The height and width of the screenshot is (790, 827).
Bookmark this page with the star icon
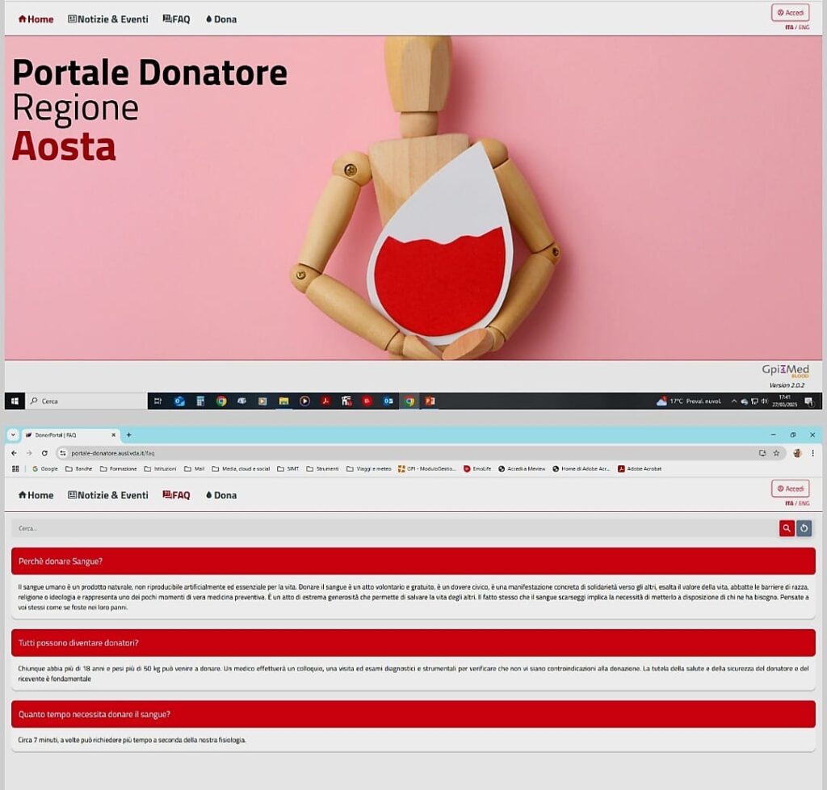coord(776,453)
